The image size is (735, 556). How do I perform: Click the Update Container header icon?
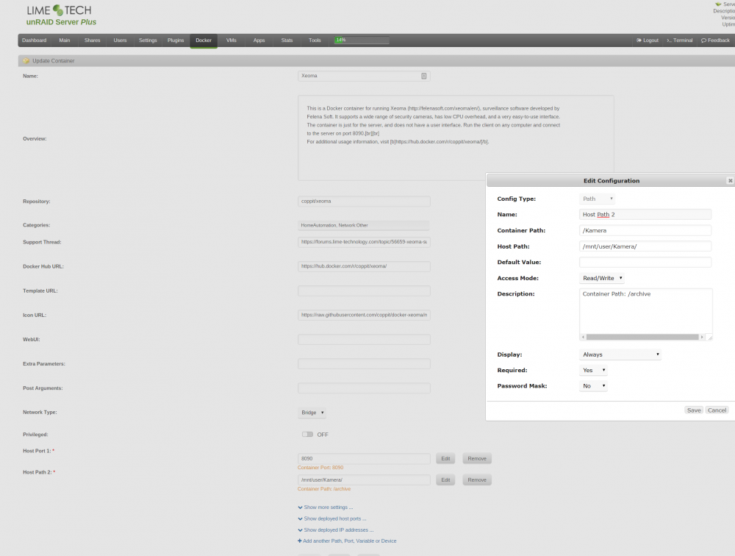(26, 61)
